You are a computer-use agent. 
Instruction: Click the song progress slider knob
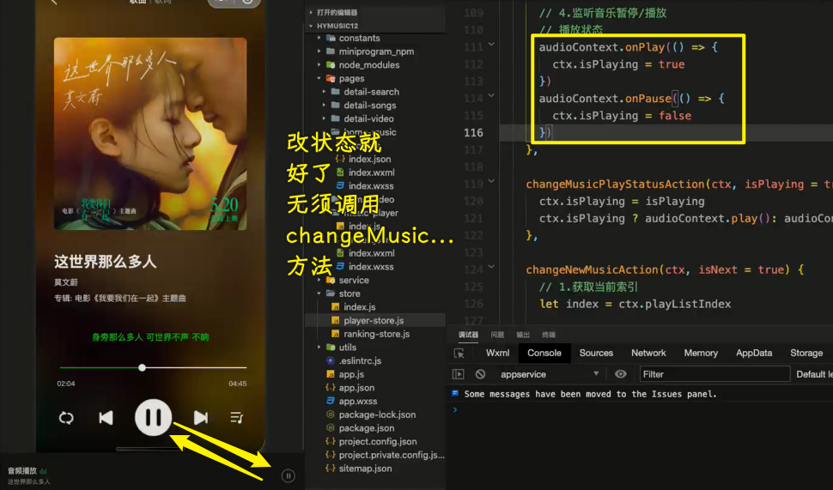[x=142, y=367]
